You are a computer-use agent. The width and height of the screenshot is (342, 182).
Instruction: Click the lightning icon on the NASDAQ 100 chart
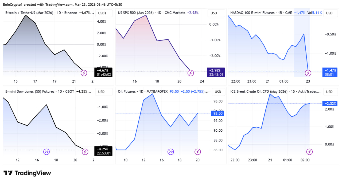click(x=308, y=73)
